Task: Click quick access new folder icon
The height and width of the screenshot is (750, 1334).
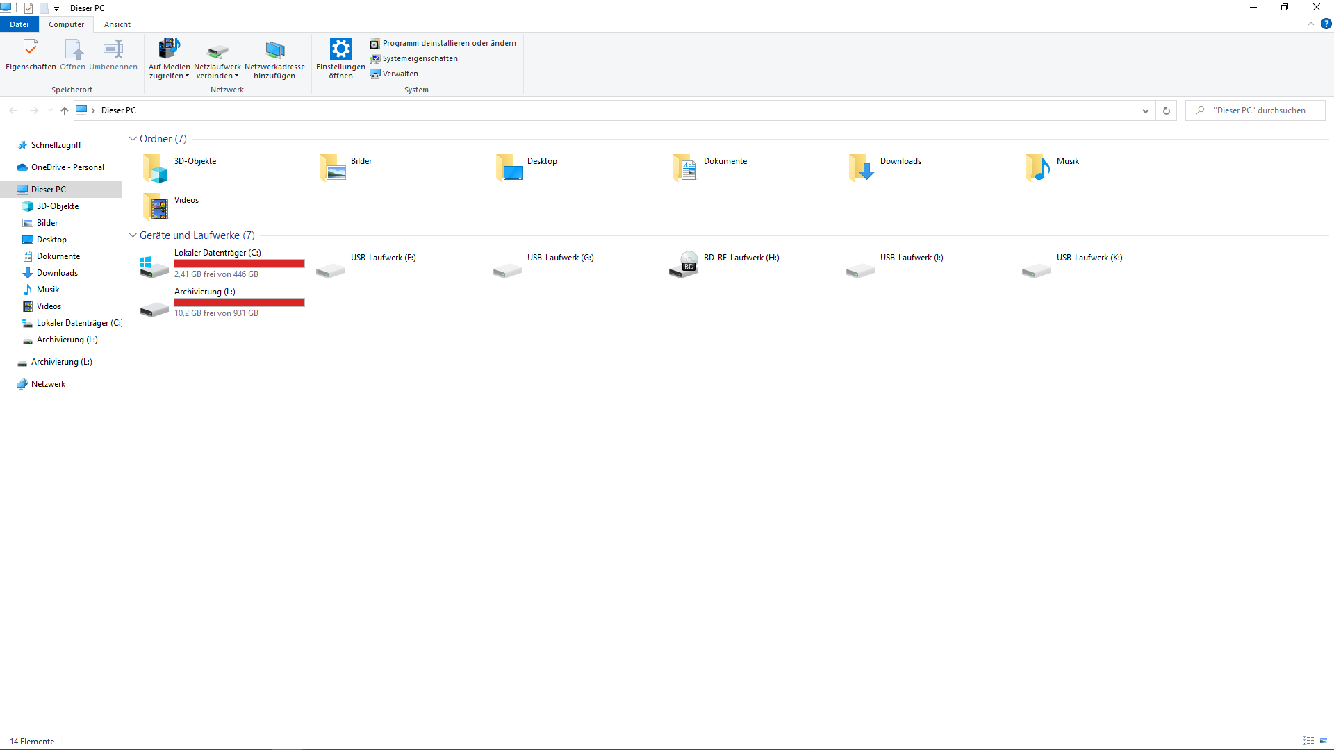Action: 44,8
